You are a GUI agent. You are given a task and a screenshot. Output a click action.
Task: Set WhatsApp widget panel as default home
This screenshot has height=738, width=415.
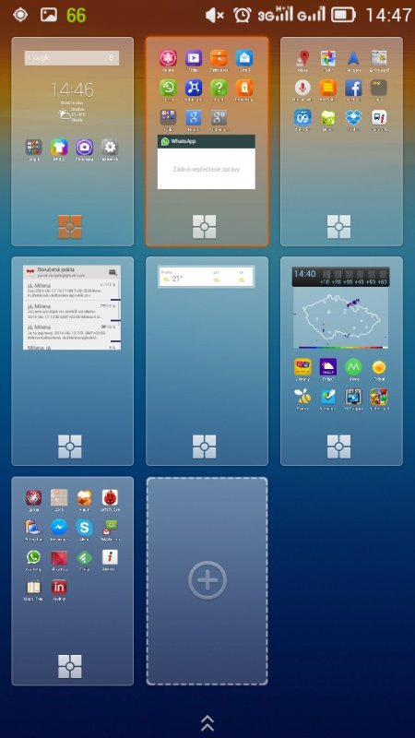[x=205, y=227]
